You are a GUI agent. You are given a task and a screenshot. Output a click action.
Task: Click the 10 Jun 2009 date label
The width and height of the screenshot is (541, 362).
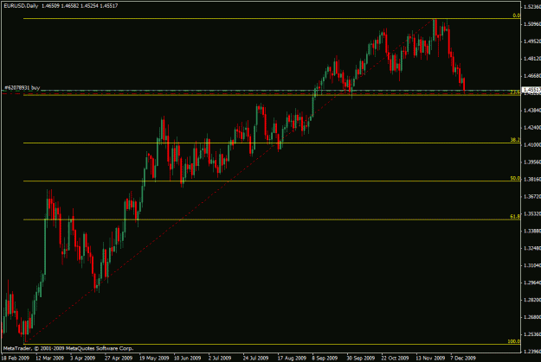pyautogui.click(x=187, y=359)
